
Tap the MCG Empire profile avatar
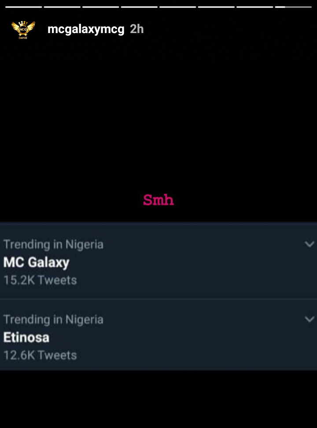23,29
